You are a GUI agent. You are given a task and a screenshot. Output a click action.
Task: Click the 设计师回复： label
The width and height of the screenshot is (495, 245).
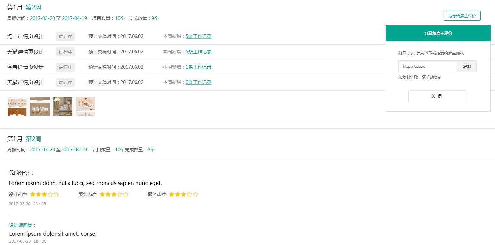point(23,225)
